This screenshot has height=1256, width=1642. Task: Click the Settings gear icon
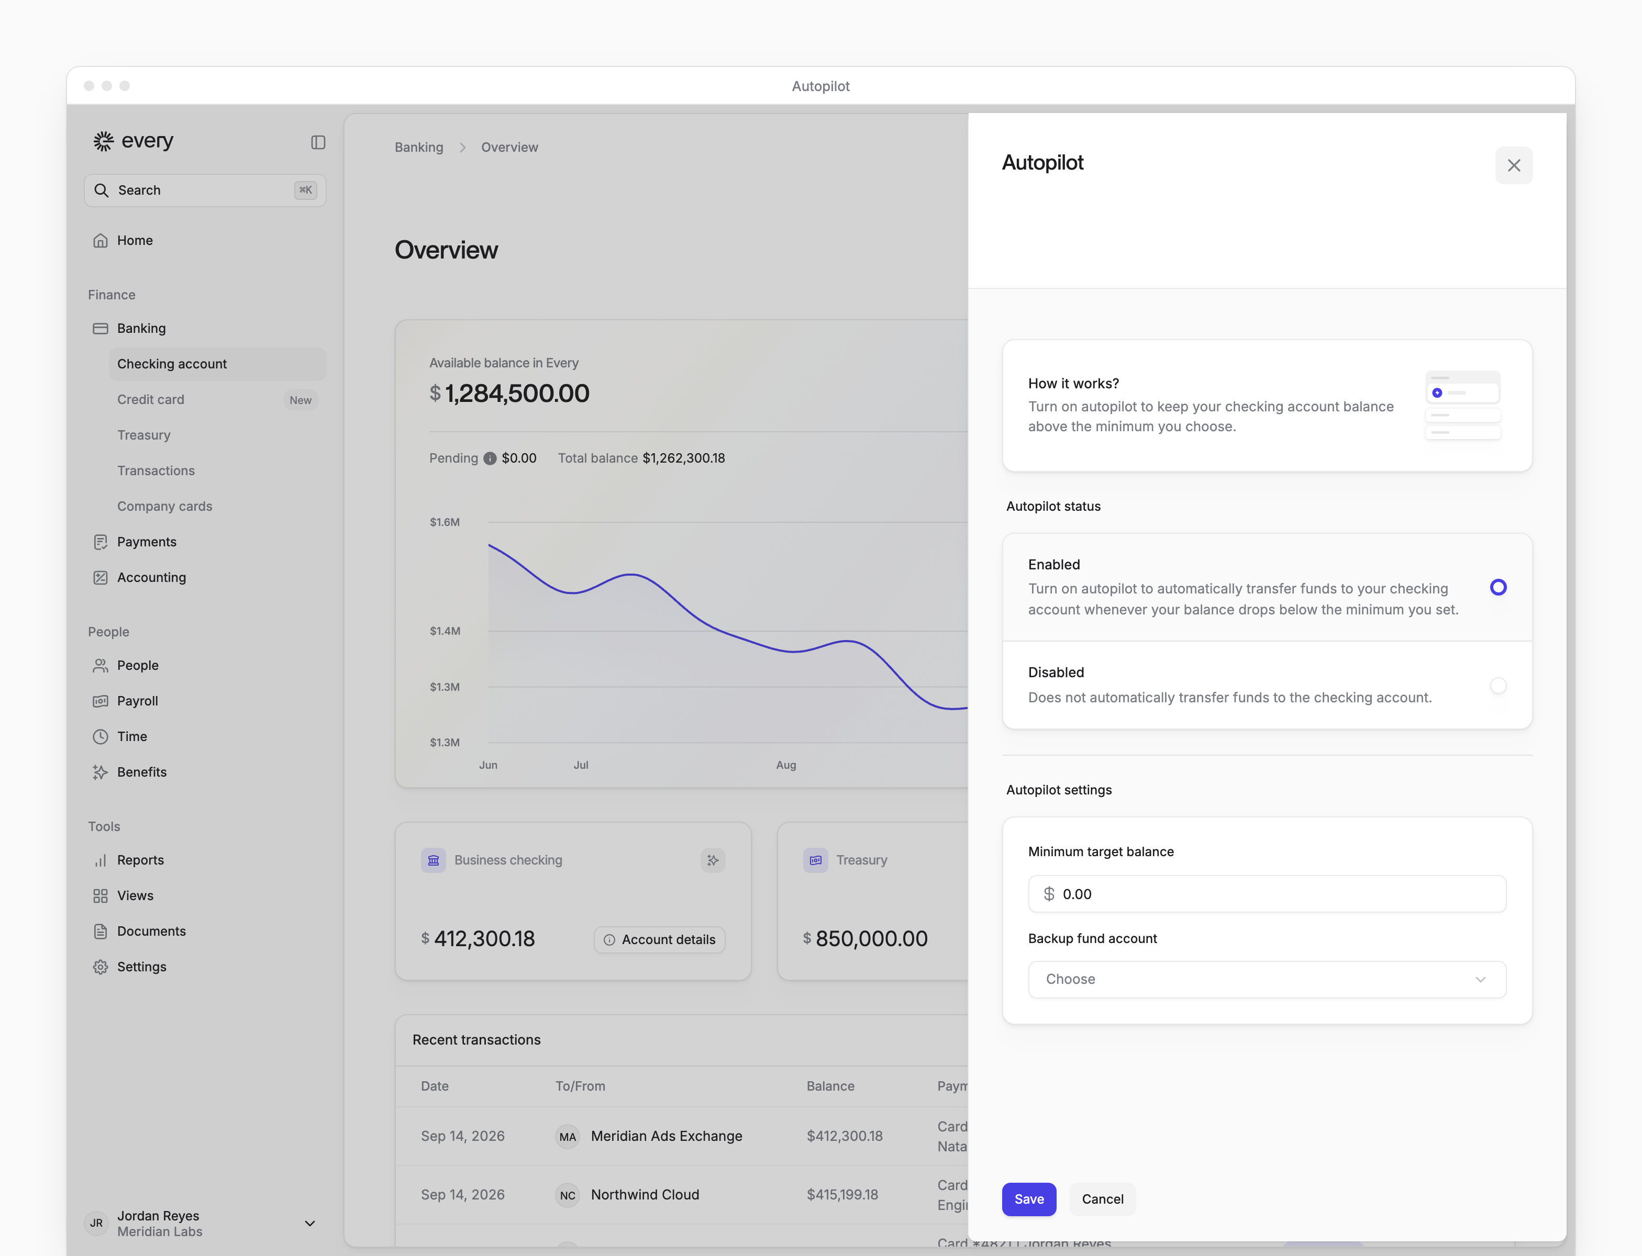[x=100, y=967]
